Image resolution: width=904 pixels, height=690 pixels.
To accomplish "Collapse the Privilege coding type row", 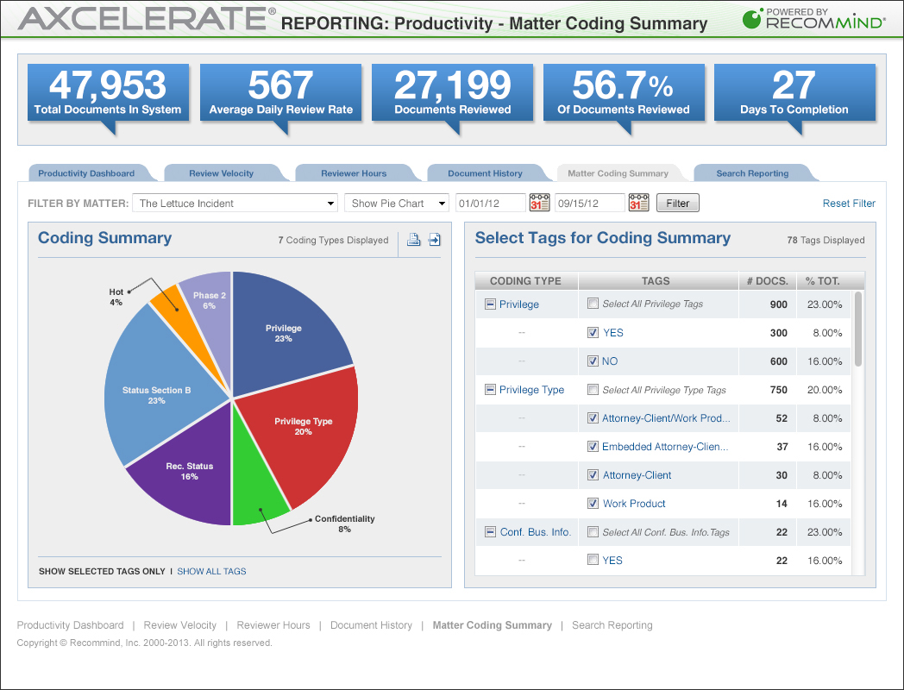I will coord(490,304).
